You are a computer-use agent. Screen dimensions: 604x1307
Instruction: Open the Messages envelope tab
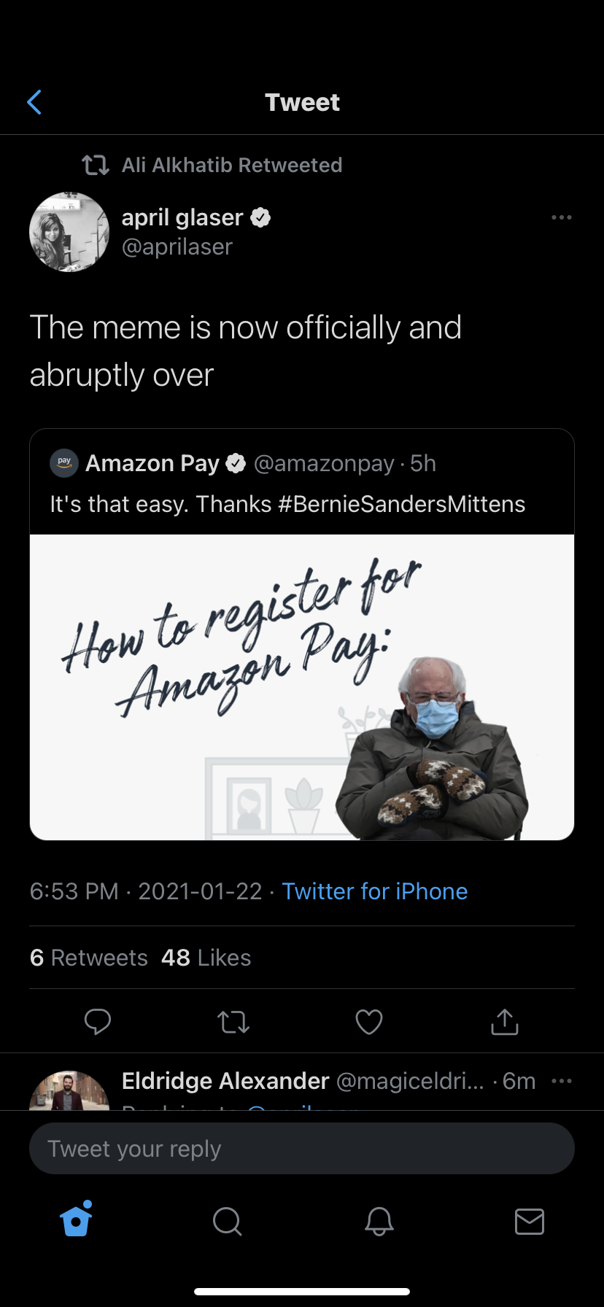pos(529,1220)
